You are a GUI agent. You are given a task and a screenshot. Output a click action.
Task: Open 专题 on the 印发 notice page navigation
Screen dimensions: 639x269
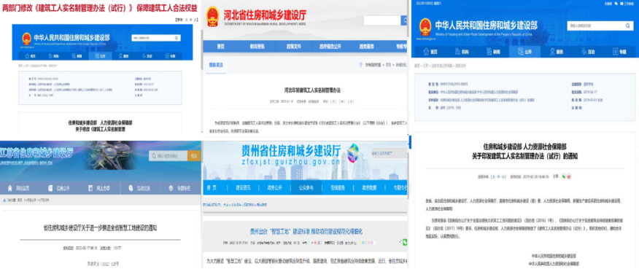point(622,52)
